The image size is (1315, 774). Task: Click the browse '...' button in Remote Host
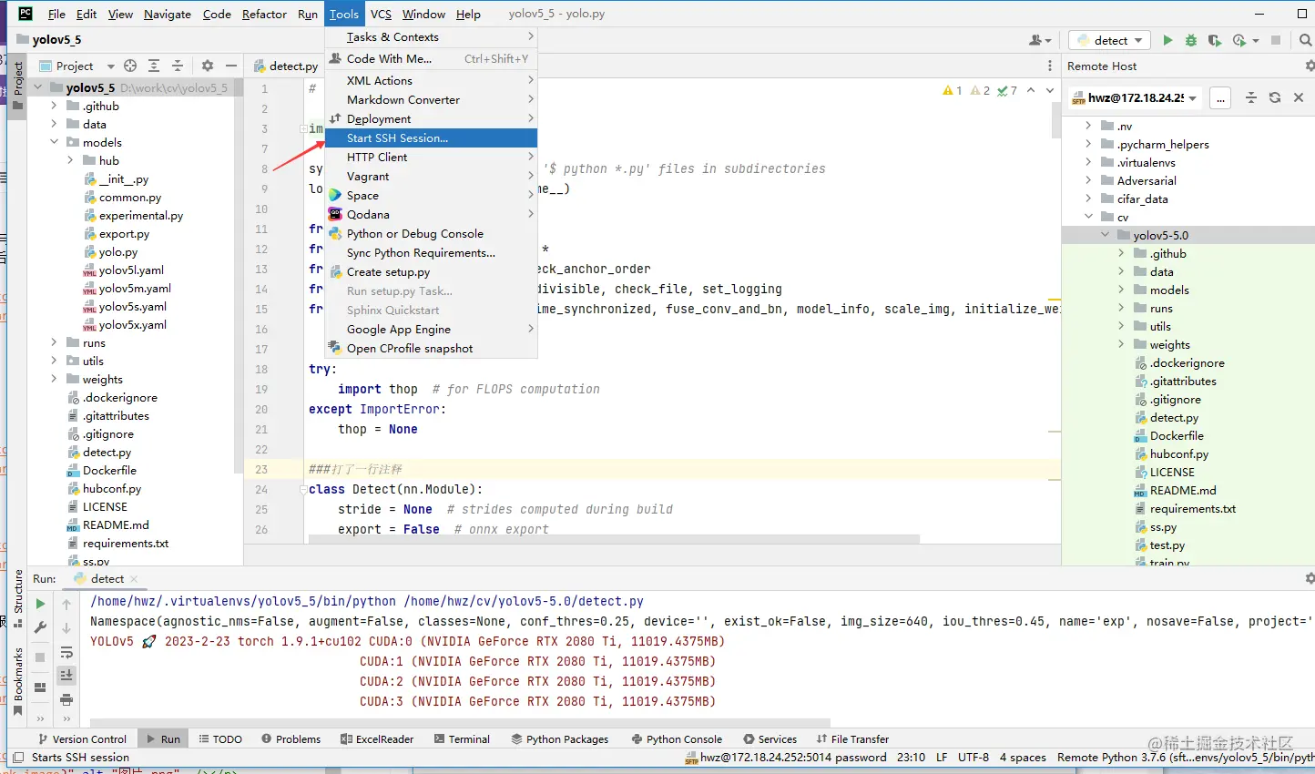pyautogui.click(x=1220, y=97)
